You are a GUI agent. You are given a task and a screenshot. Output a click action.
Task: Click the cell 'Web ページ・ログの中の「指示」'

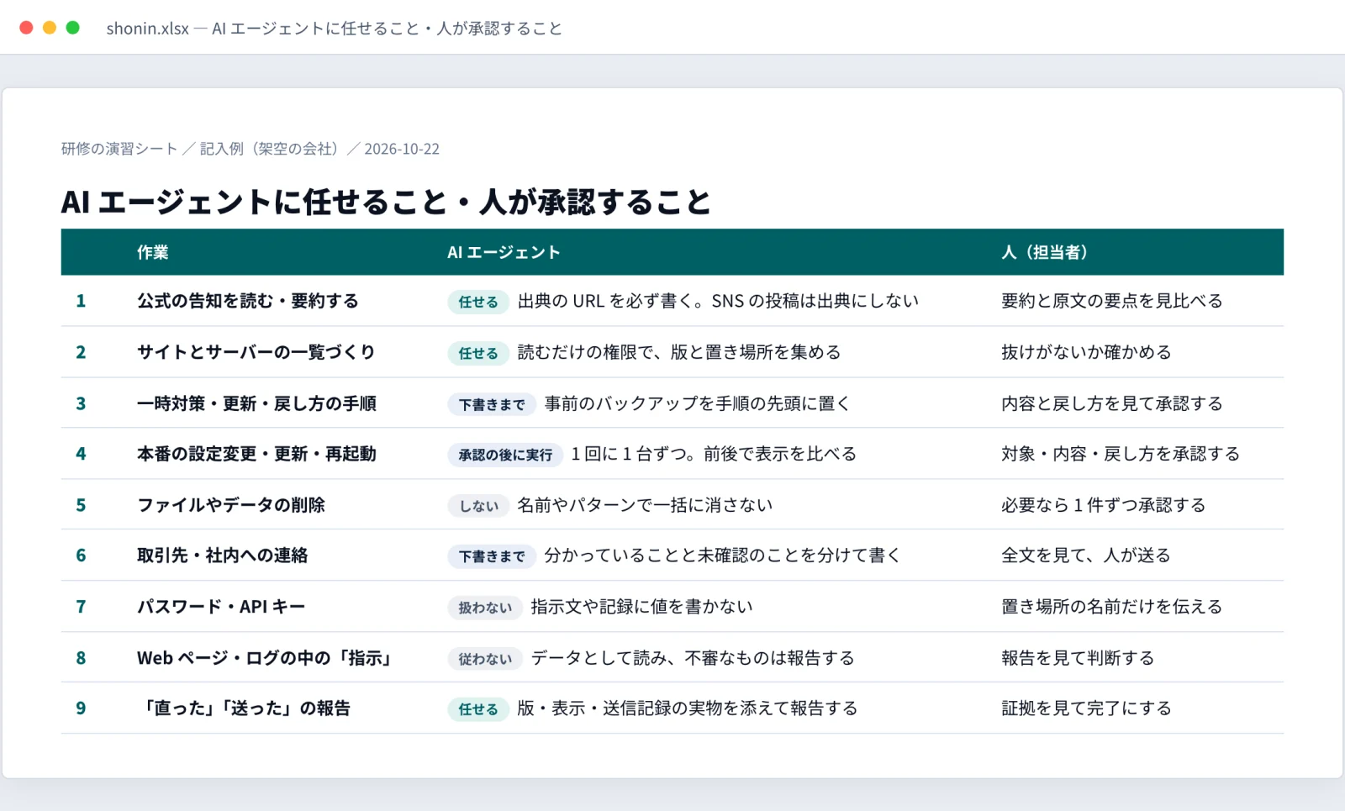266,658
